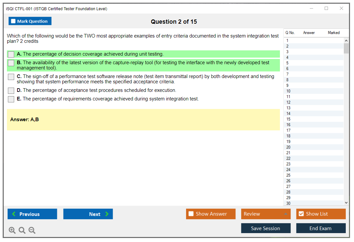Tick the Mark Question checkbox

(x=14, y=21)
